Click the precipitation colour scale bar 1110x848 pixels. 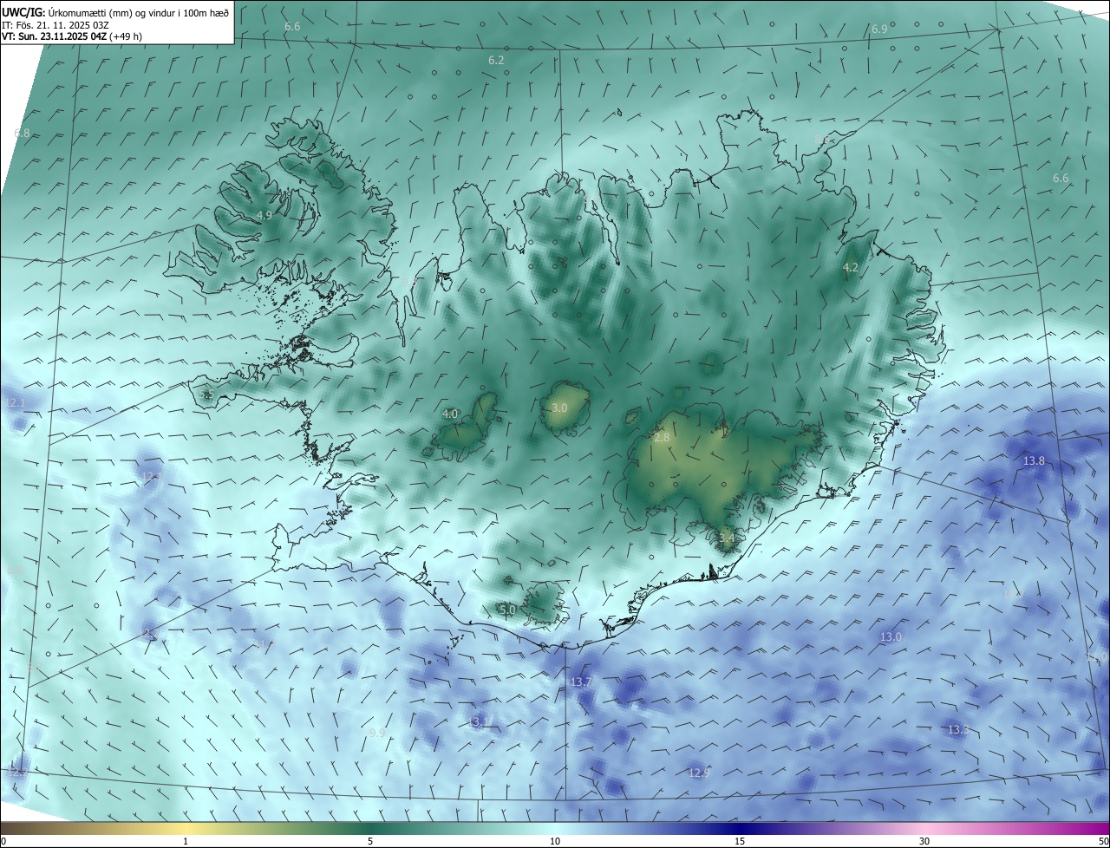[555, 828]
